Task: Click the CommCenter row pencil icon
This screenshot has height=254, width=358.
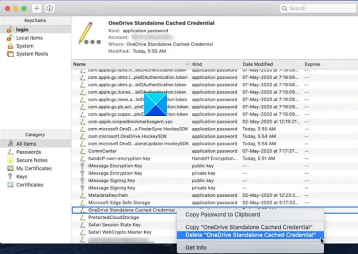Action: 82,151
